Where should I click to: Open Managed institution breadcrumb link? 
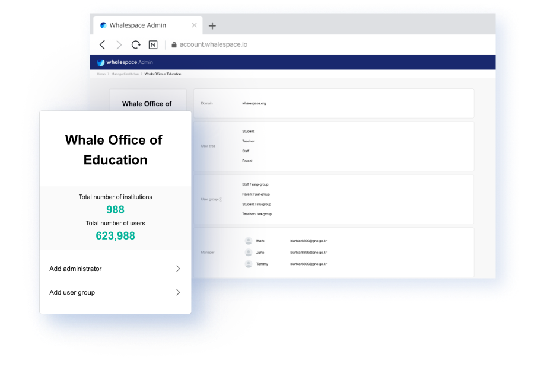(x=125, y=74)
